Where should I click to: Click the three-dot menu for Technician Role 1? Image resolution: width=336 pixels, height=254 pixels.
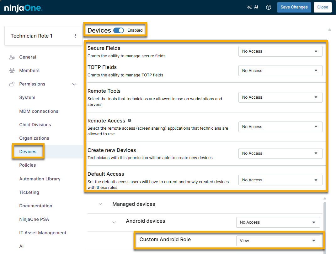(x=75, y=36)
